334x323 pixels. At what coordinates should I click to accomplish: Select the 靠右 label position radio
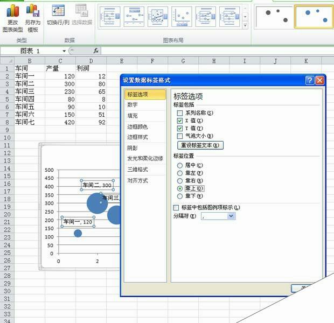[x=180, y=181]
